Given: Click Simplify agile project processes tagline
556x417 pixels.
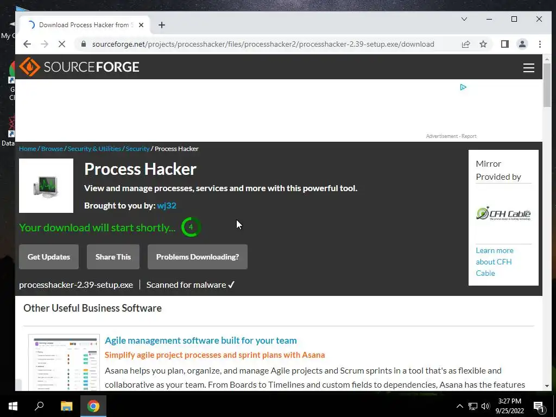Looking at the screenshot, I should pos(215,355).
